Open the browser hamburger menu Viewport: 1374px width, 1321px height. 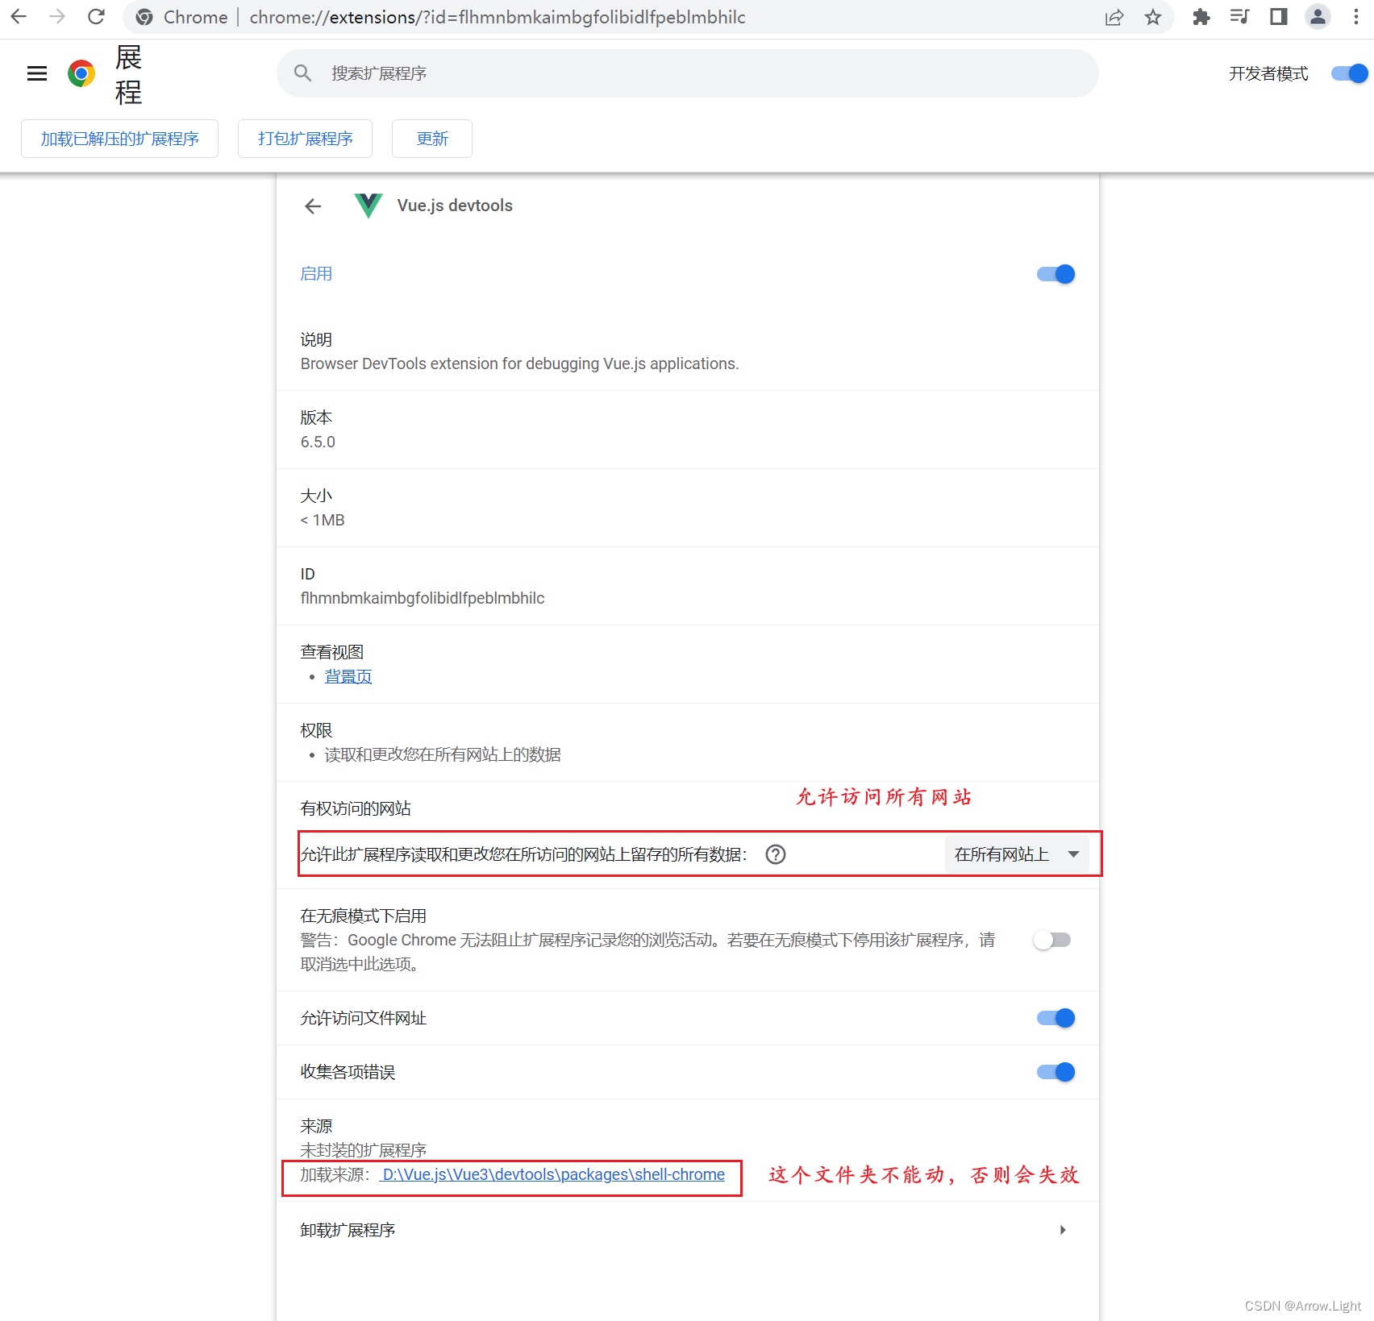36,73
